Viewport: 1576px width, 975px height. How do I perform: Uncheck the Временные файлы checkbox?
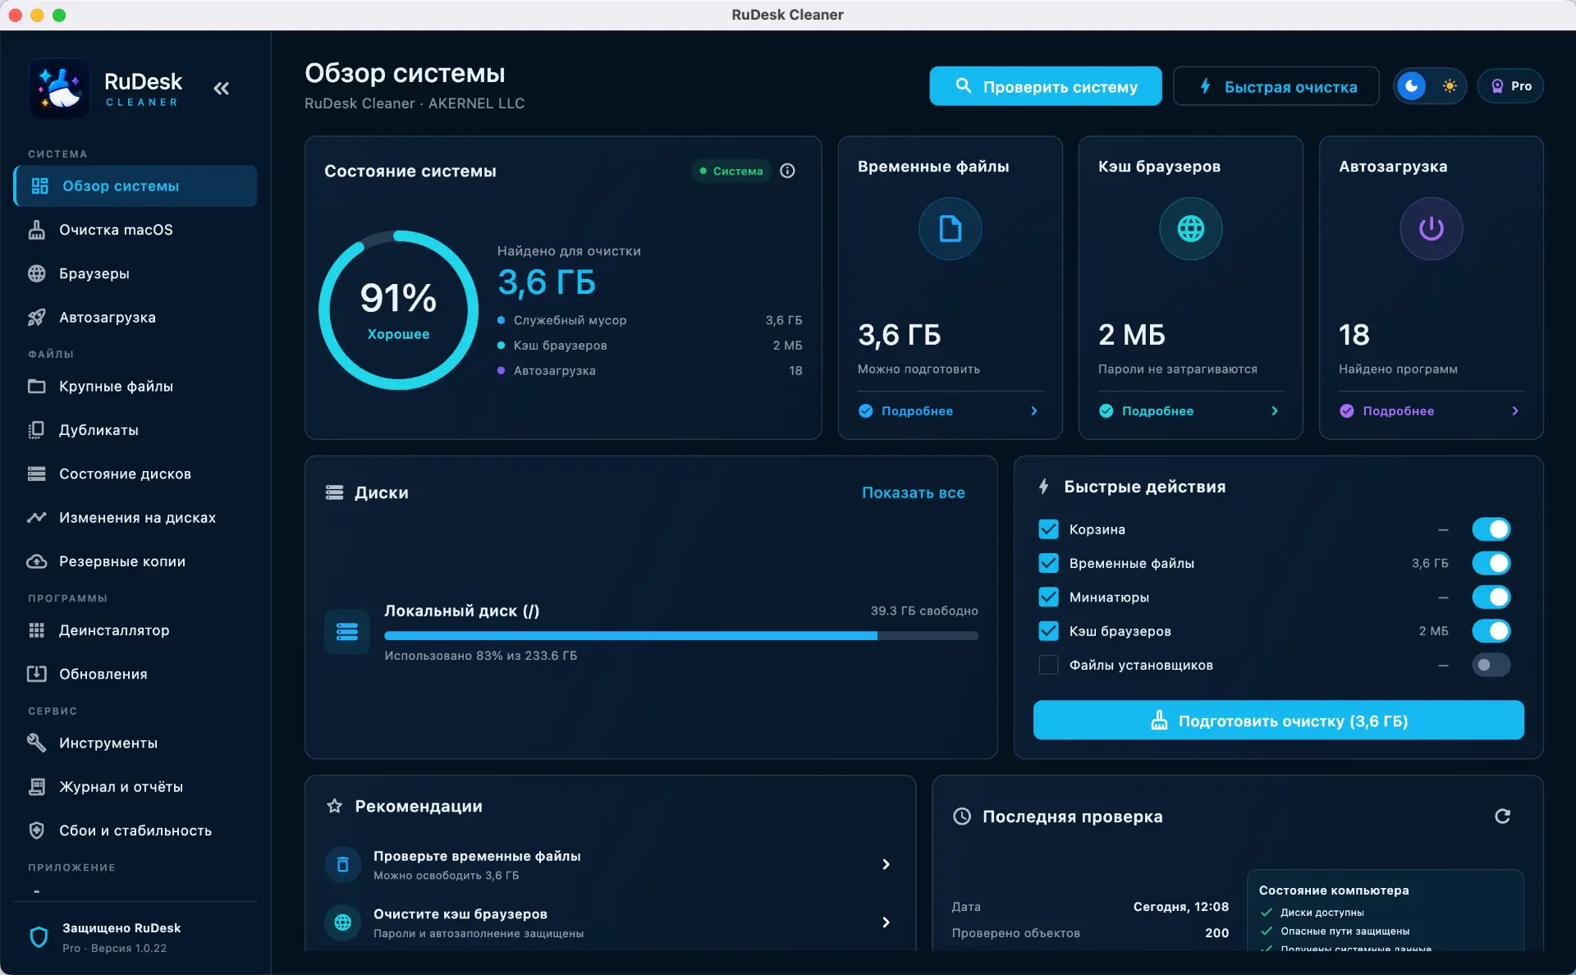tap(1048, 563)
